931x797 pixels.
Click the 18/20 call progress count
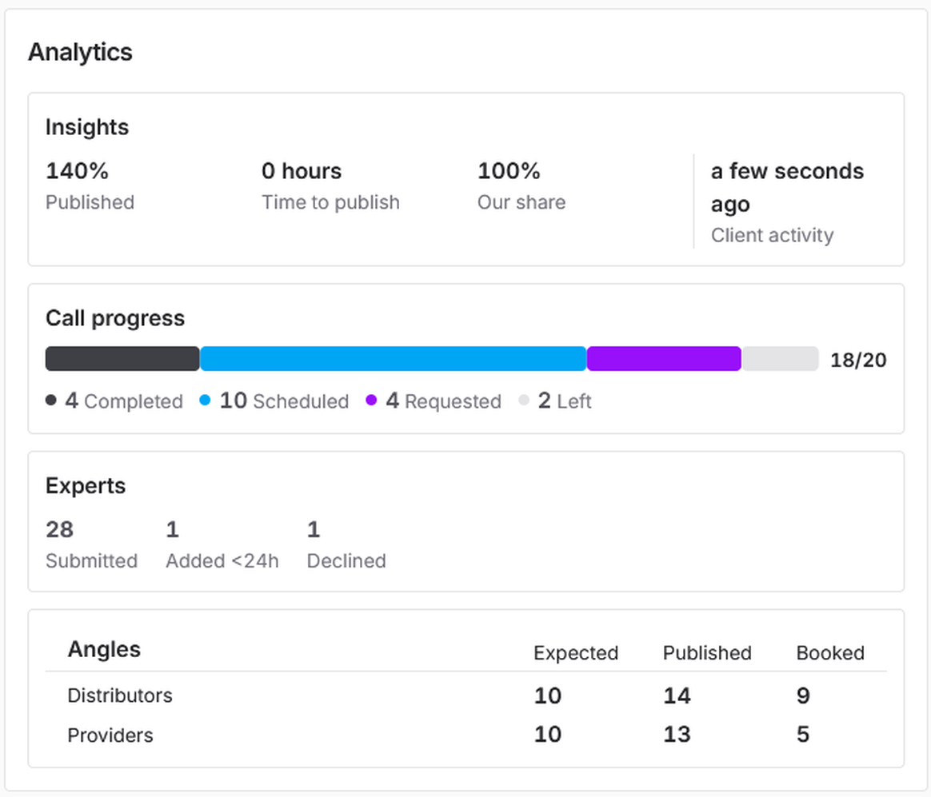click(858, 360)
